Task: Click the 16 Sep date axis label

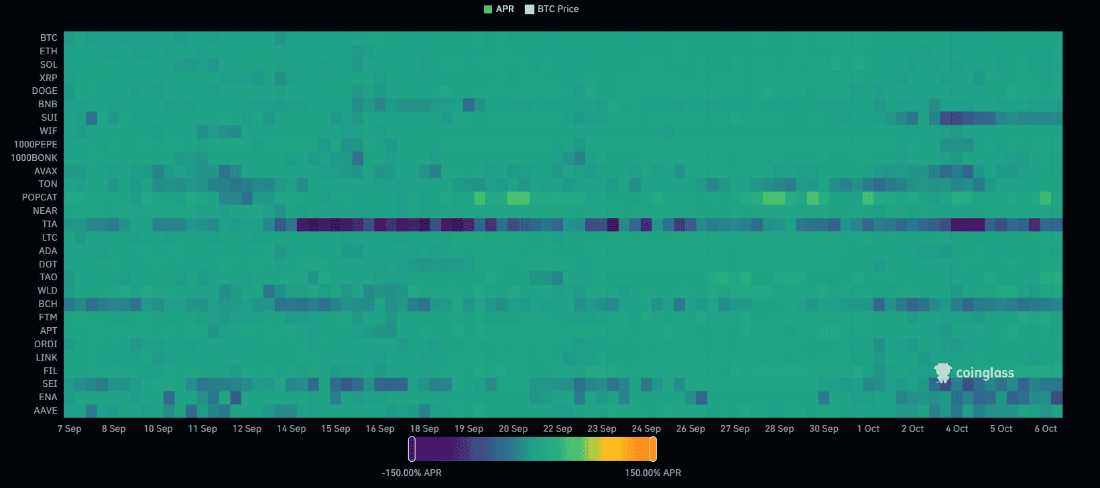Action: click(x=380, y=428)
